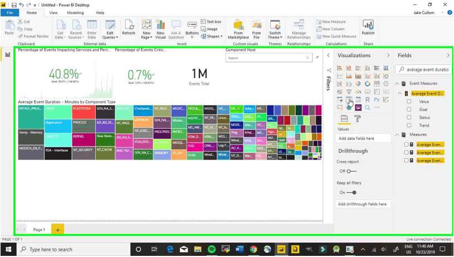Click the Add data fields here well
454x257 pixels.
[x=363, y=138]
